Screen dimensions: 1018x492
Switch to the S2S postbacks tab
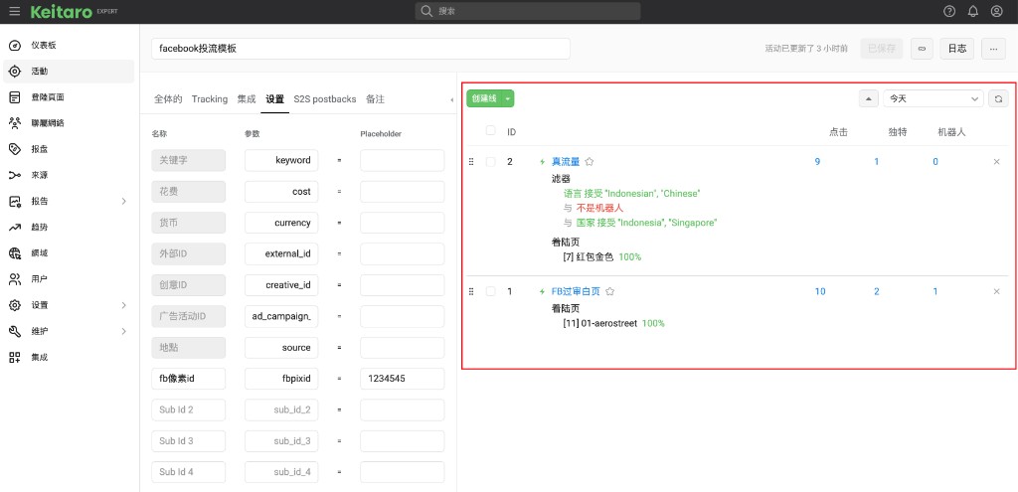point(325,99)
